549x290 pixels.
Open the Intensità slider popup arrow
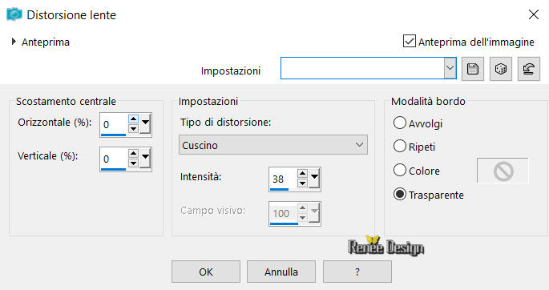314,179
